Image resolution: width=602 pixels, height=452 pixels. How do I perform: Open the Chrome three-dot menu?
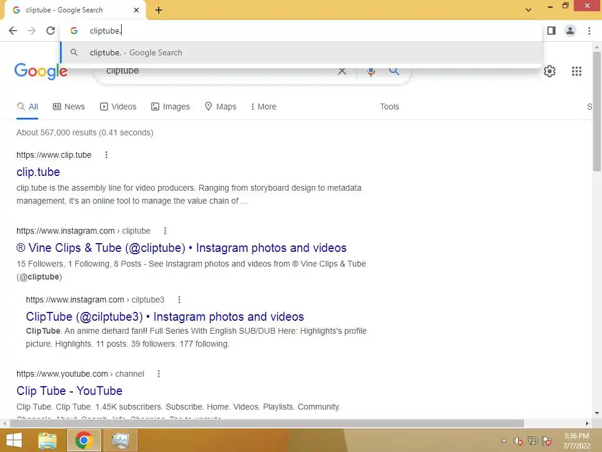(589, 31)
